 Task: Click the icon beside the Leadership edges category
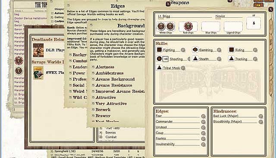(x=70, y=67)
